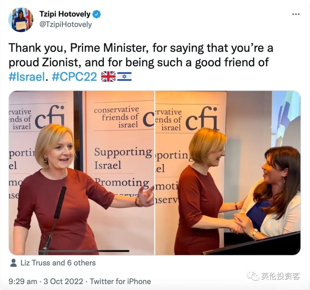Open the left photo at the podium
310x290 pixels.
pyautogui.click(x=82, y=173)
